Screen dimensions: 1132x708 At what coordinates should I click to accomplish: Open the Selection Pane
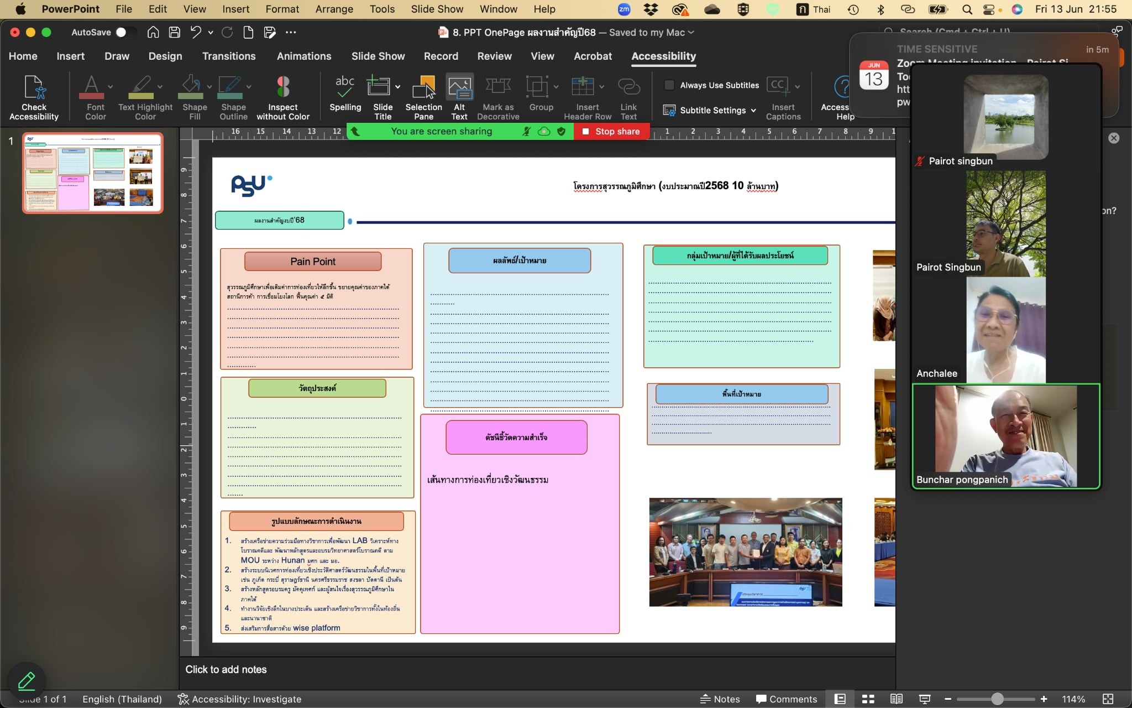[423, 88]
